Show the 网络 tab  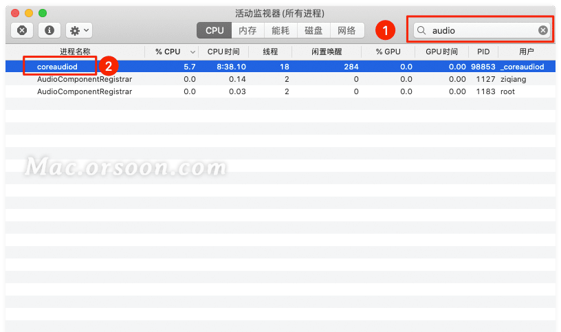[347, 30]
